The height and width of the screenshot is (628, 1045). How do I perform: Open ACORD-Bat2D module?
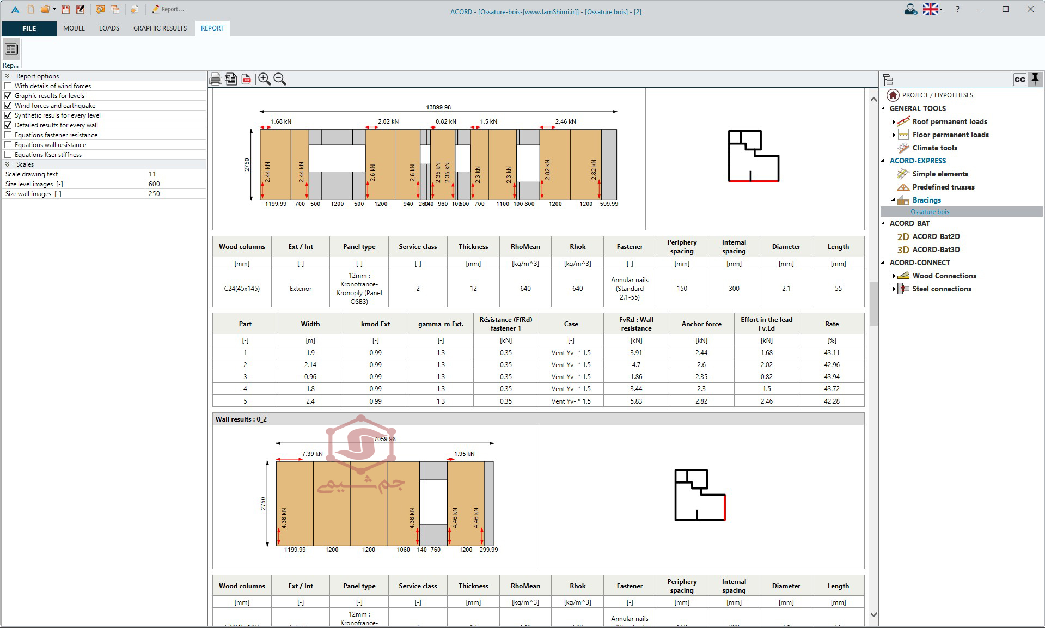coord(936,236)
